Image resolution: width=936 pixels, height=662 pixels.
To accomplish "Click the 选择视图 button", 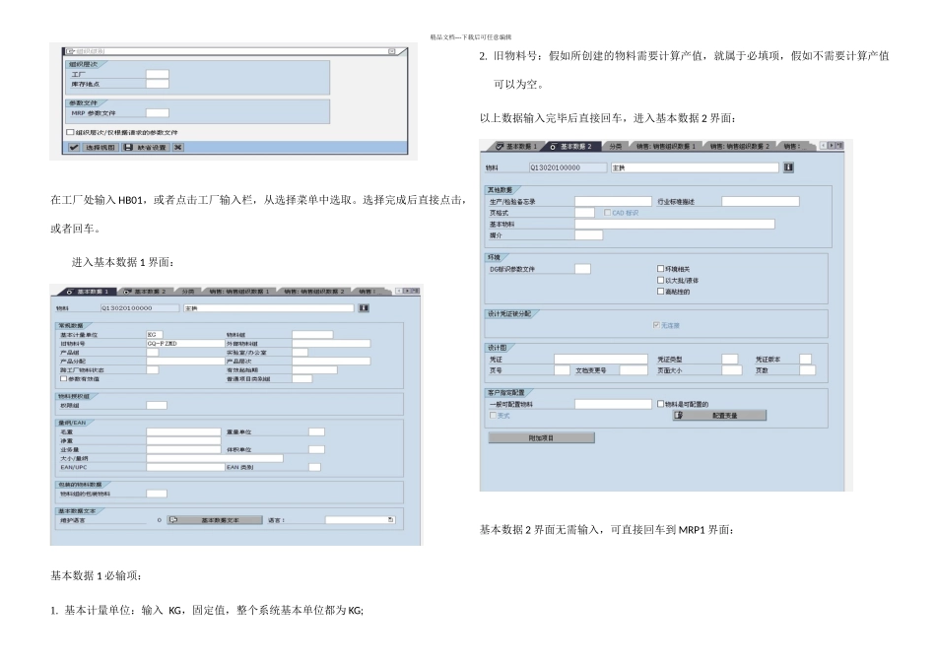I will pyautogui.click(x=100, y=148).
